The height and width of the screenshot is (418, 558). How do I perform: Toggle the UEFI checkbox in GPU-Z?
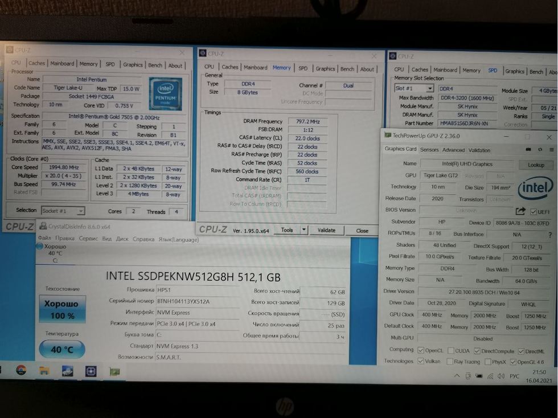point(532,211)
